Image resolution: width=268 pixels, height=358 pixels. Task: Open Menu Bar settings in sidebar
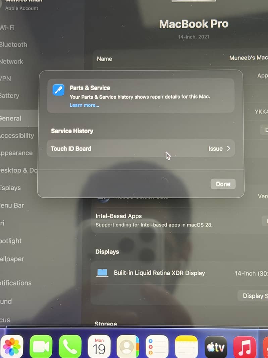12,205
